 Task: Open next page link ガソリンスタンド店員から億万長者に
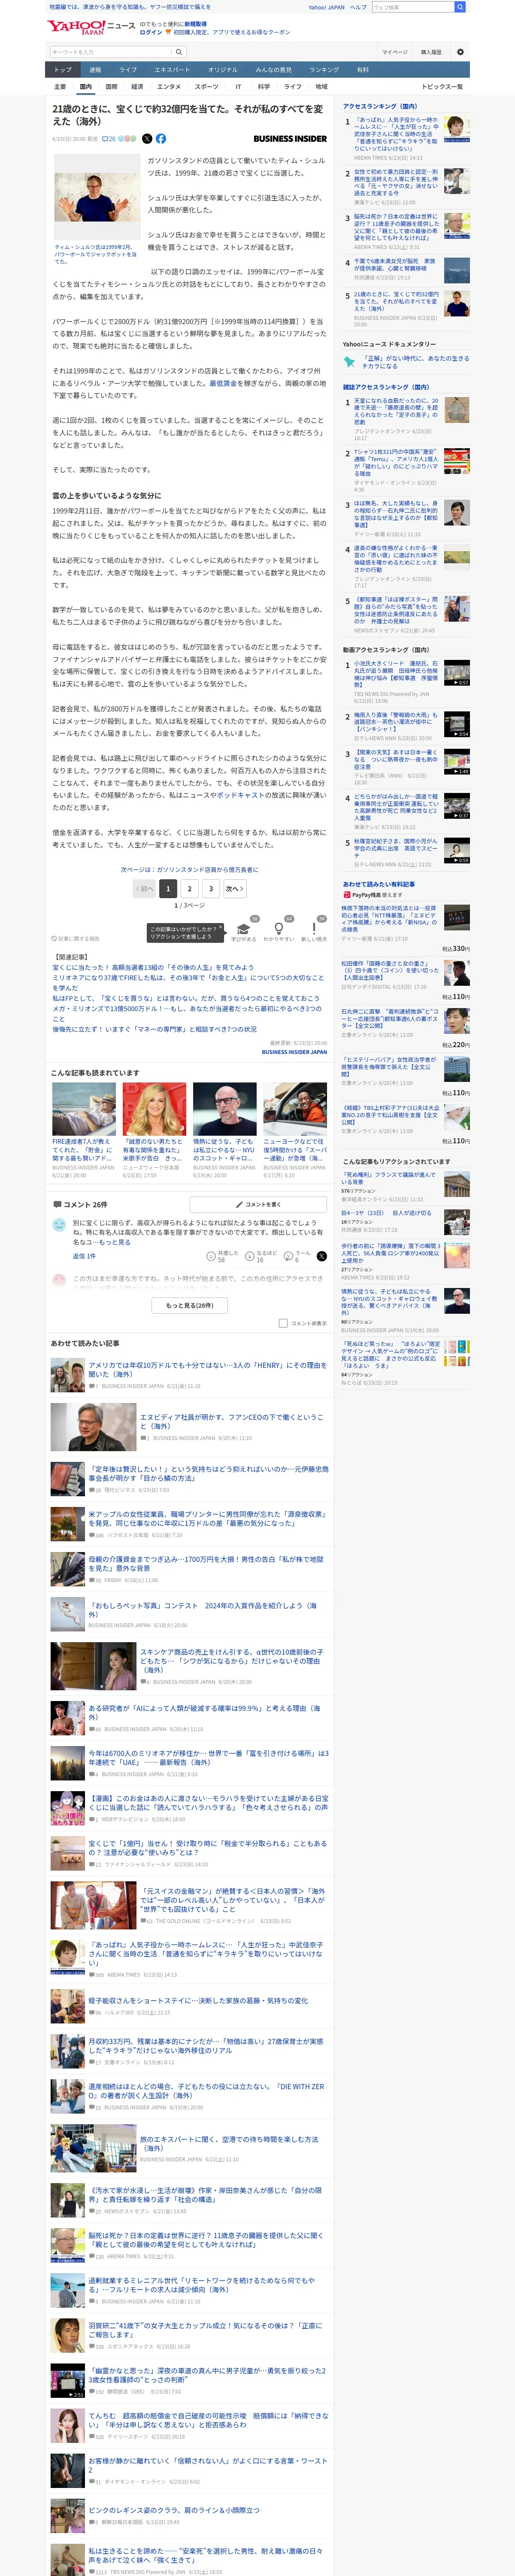tap(189, 869)
